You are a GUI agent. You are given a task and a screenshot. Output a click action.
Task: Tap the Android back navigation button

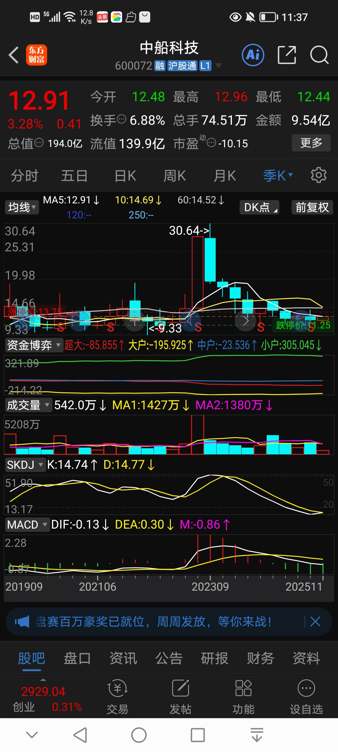coord(80,735)
